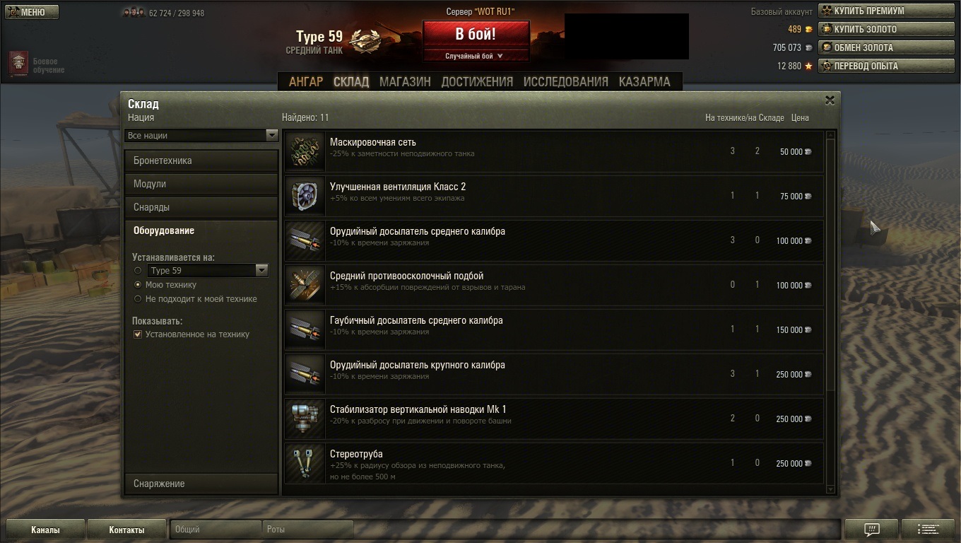The image size is (961, 543).
Task: Select the vertical stabilizer Mk 1 icon
Action: point(305,419)
